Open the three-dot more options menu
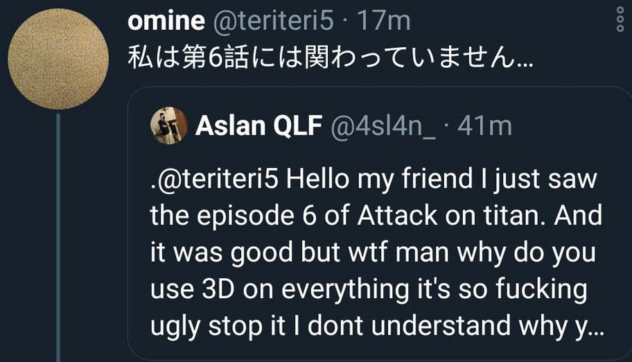Image resolution: width=632 pixels, height=362 pixels. 619,21
